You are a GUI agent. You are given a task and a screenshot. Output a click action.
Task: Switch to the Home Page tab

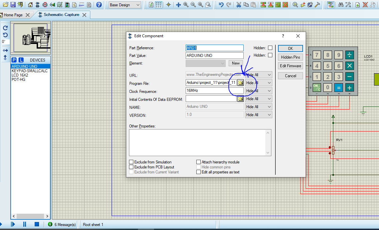pyautogui.click(x=13, y=15)
